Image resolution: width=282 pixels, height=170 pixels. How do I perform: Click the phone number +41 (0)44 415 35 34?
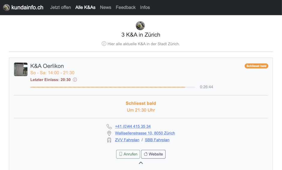tap(133, 127)
